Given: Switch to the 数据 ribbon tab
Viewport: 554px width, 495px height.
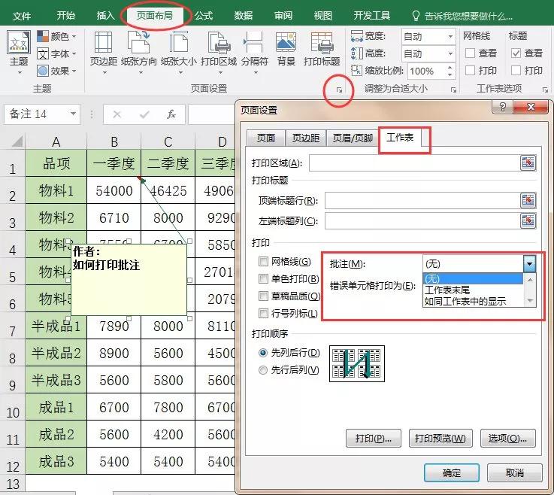Looking at the screenshot, I should [244, 16].
